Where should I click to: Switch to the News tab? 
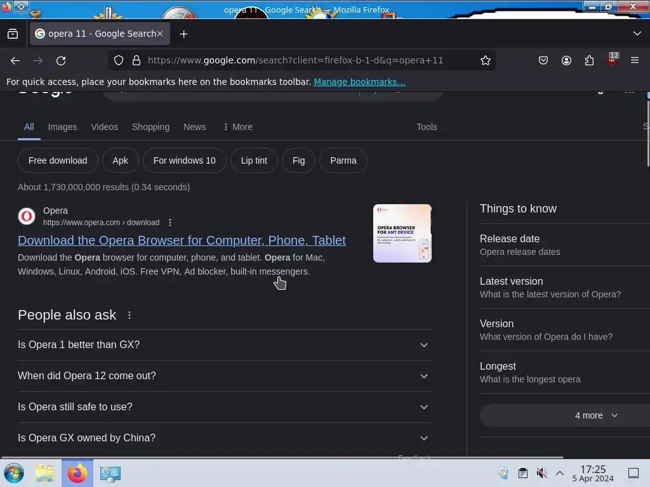(194, 127)
